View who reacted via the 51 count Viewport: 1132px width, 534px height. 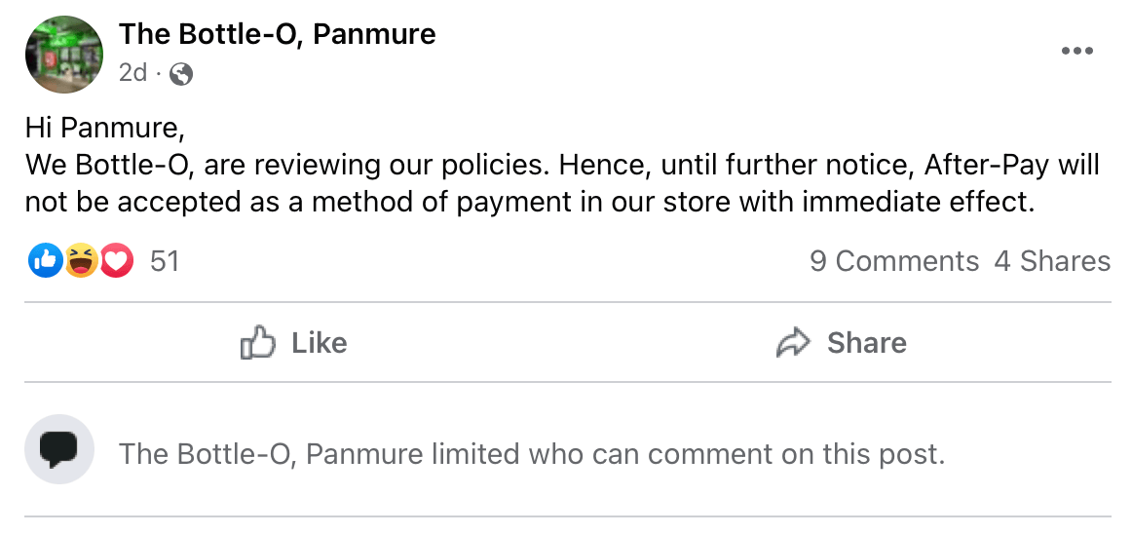coord(165,261)
